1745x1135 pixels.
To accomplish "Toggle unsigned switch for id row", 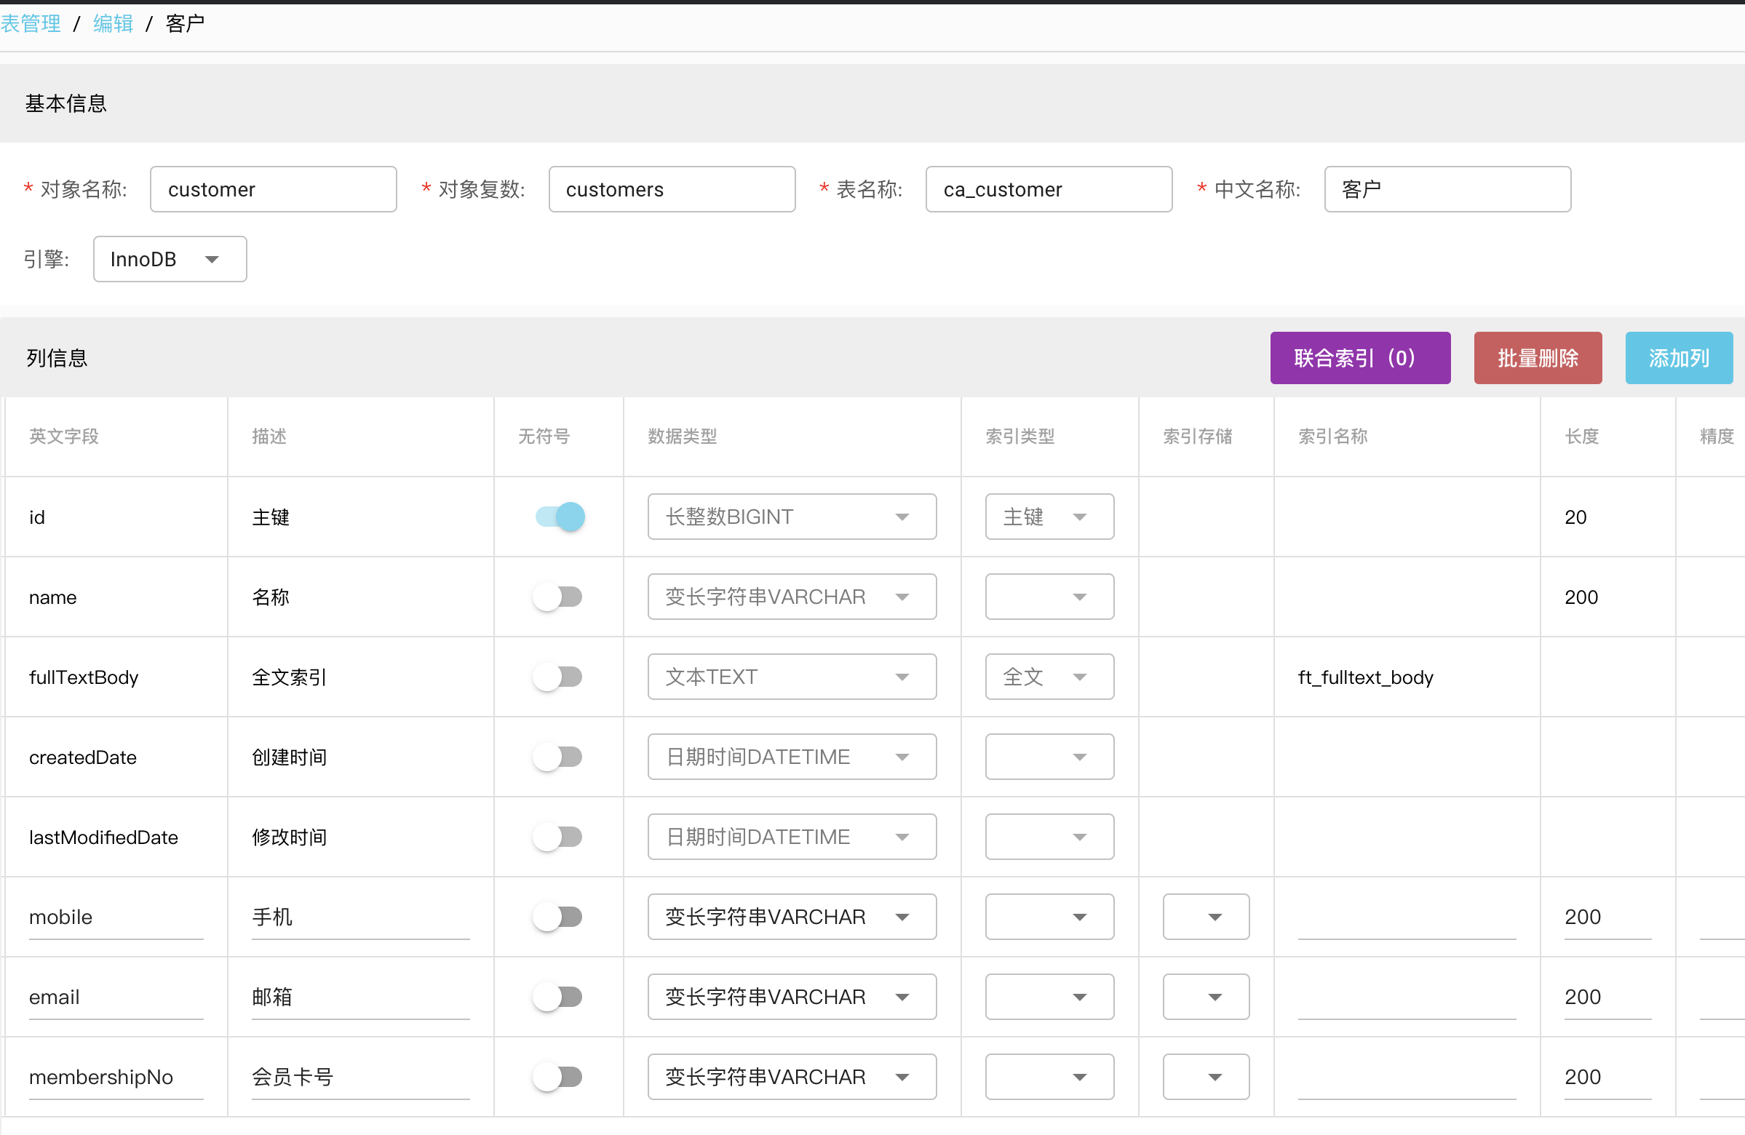I will [560, 517].
